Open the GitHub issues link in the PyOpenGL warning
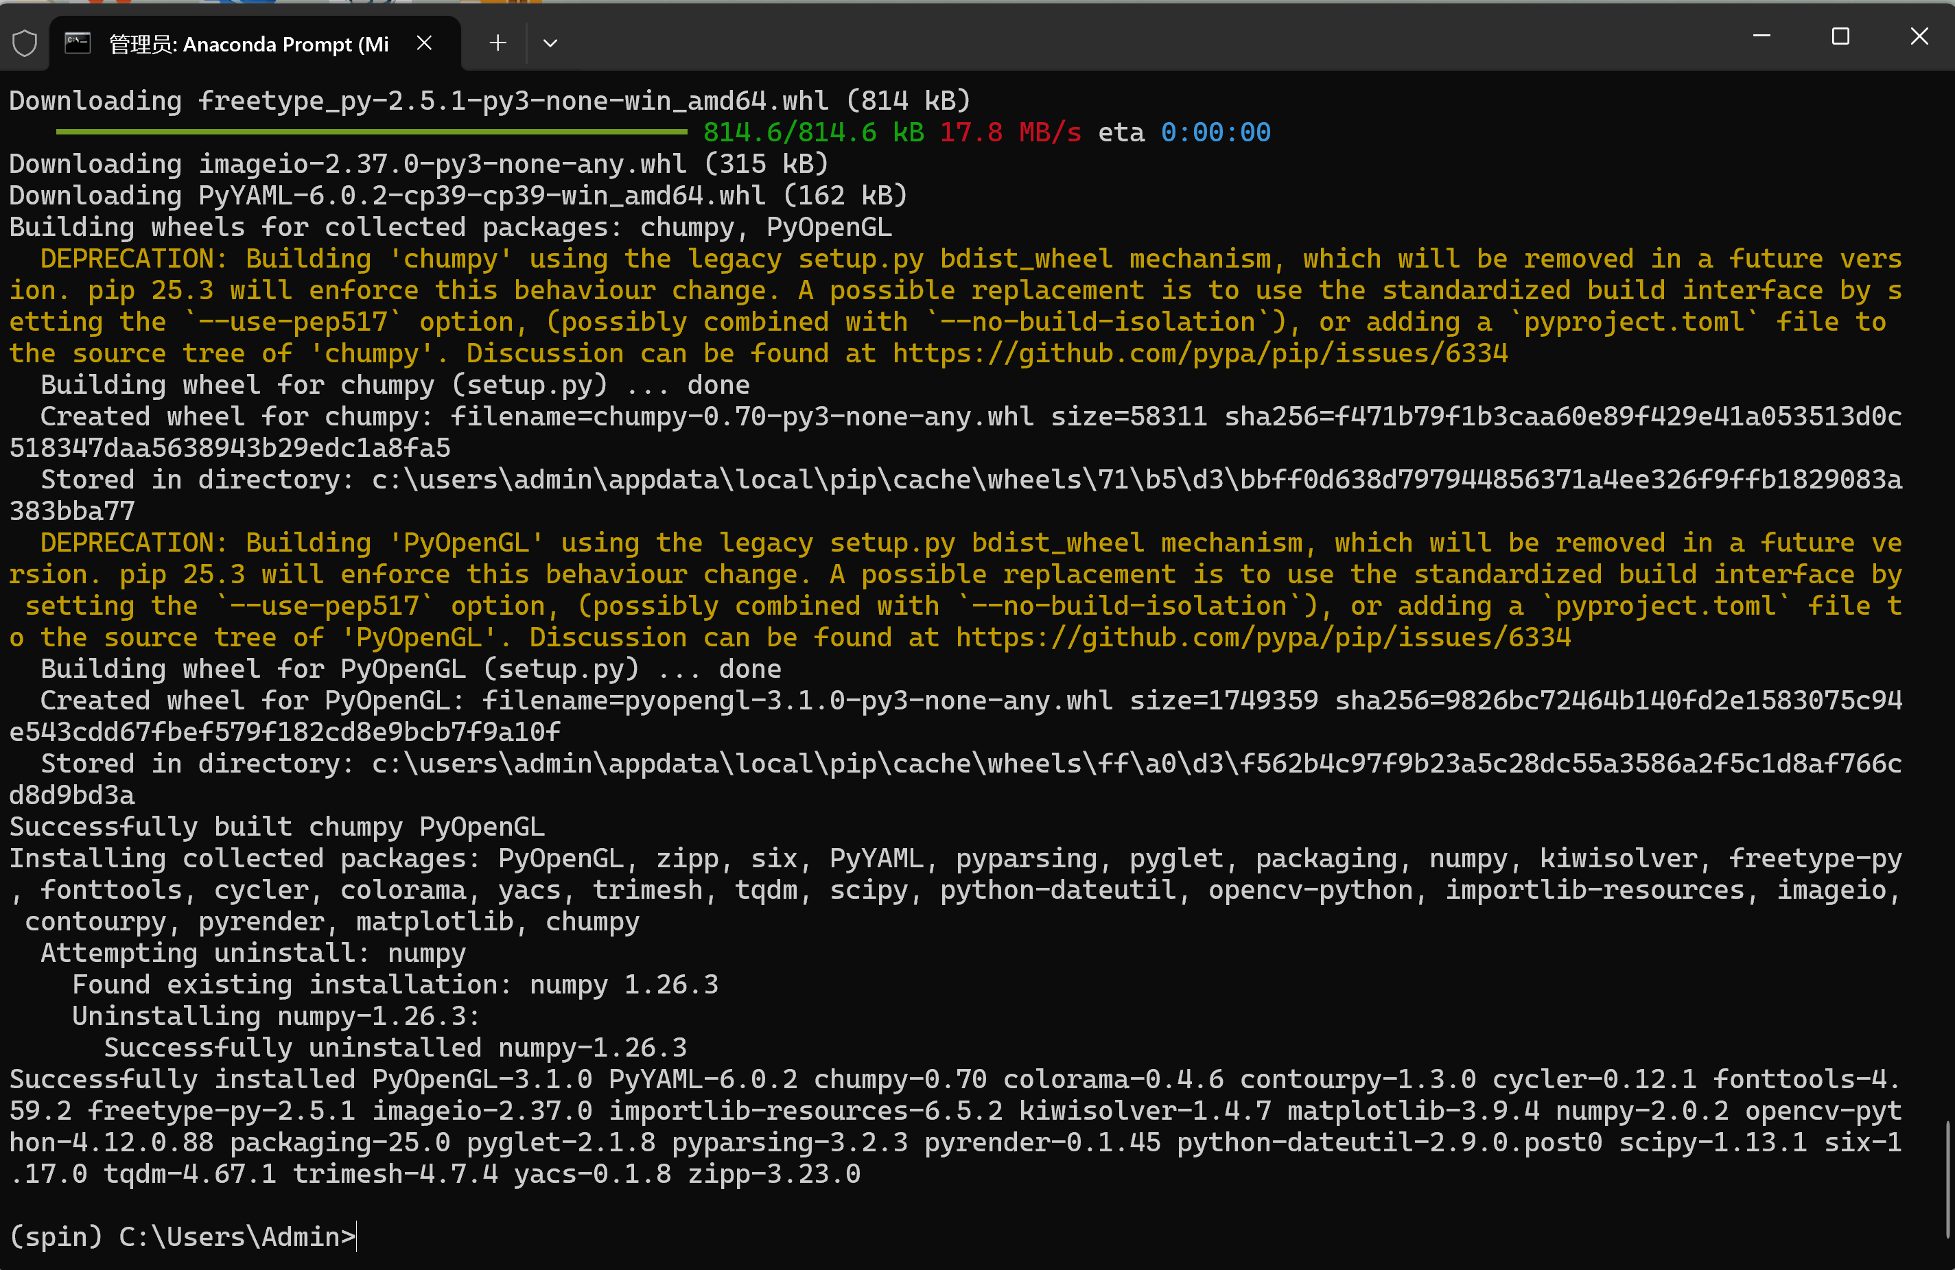This screenshot has width=1955, height=1270. coord(1263,637)
